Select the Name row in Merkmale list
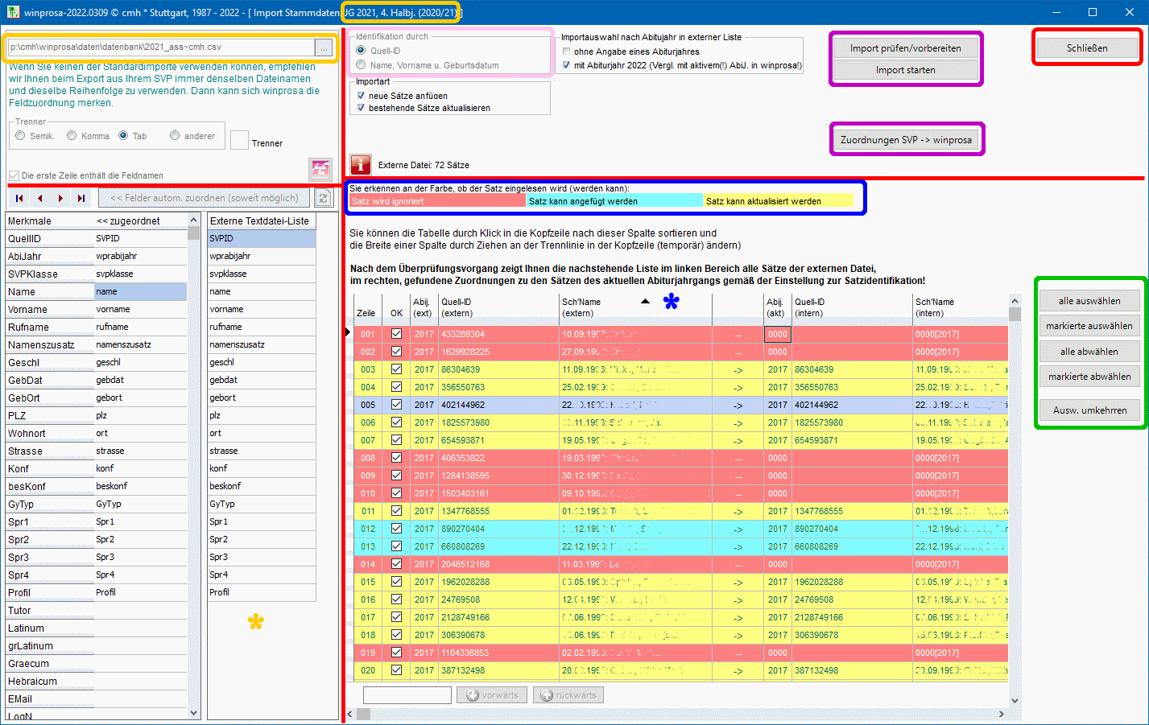1149x725 pixels. [48, 292]
